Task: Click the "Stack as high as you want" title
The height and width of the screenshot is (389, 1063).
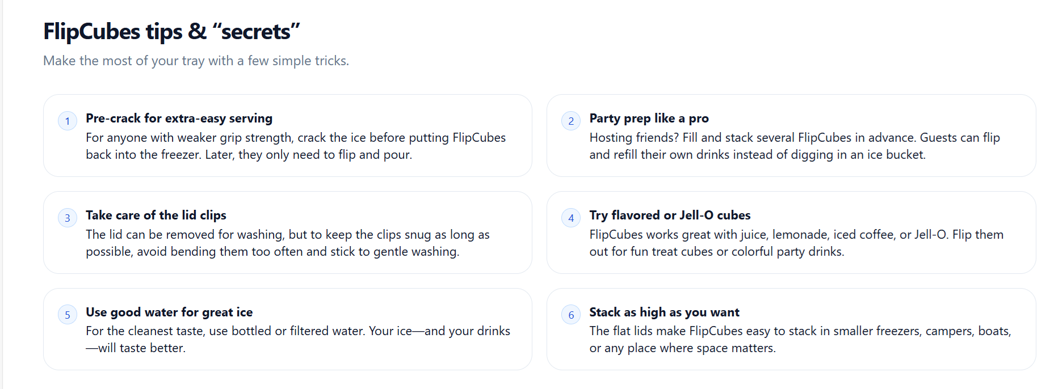Action: point(664,312)
